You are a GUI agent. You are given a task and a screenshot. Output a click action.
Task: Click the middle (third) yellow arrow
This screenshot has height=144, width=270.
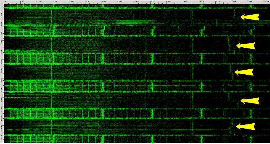coord(244,72)
